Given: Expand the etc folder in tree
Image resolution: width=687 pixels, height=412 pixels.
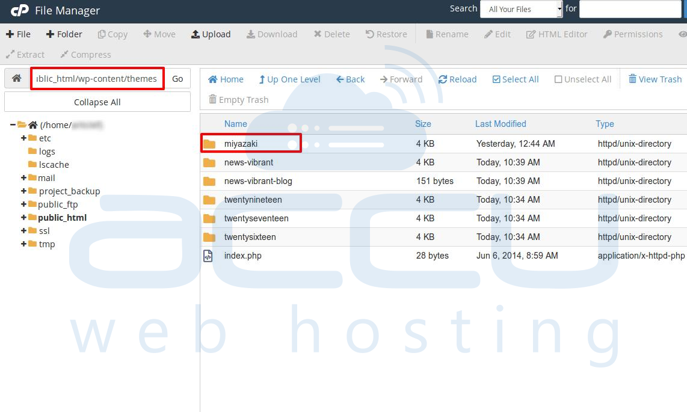Looking at the screenshot, I should [x=23, y=138].
